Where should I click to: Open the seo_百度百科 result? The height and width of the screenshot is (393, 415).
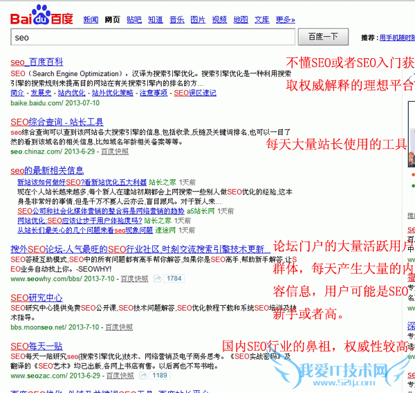(x=37, y=62)
